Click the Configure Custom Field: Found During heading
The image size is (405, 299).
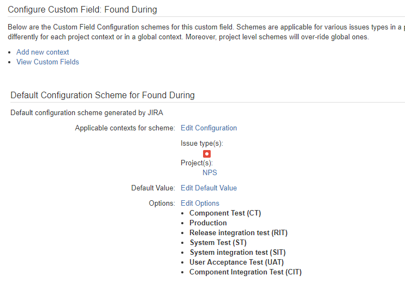pyautogui.click(x=82, y=10)
